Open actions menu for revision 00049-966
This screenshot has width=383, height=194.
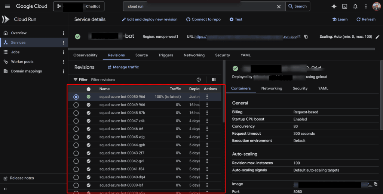click(x=207, y=104)
